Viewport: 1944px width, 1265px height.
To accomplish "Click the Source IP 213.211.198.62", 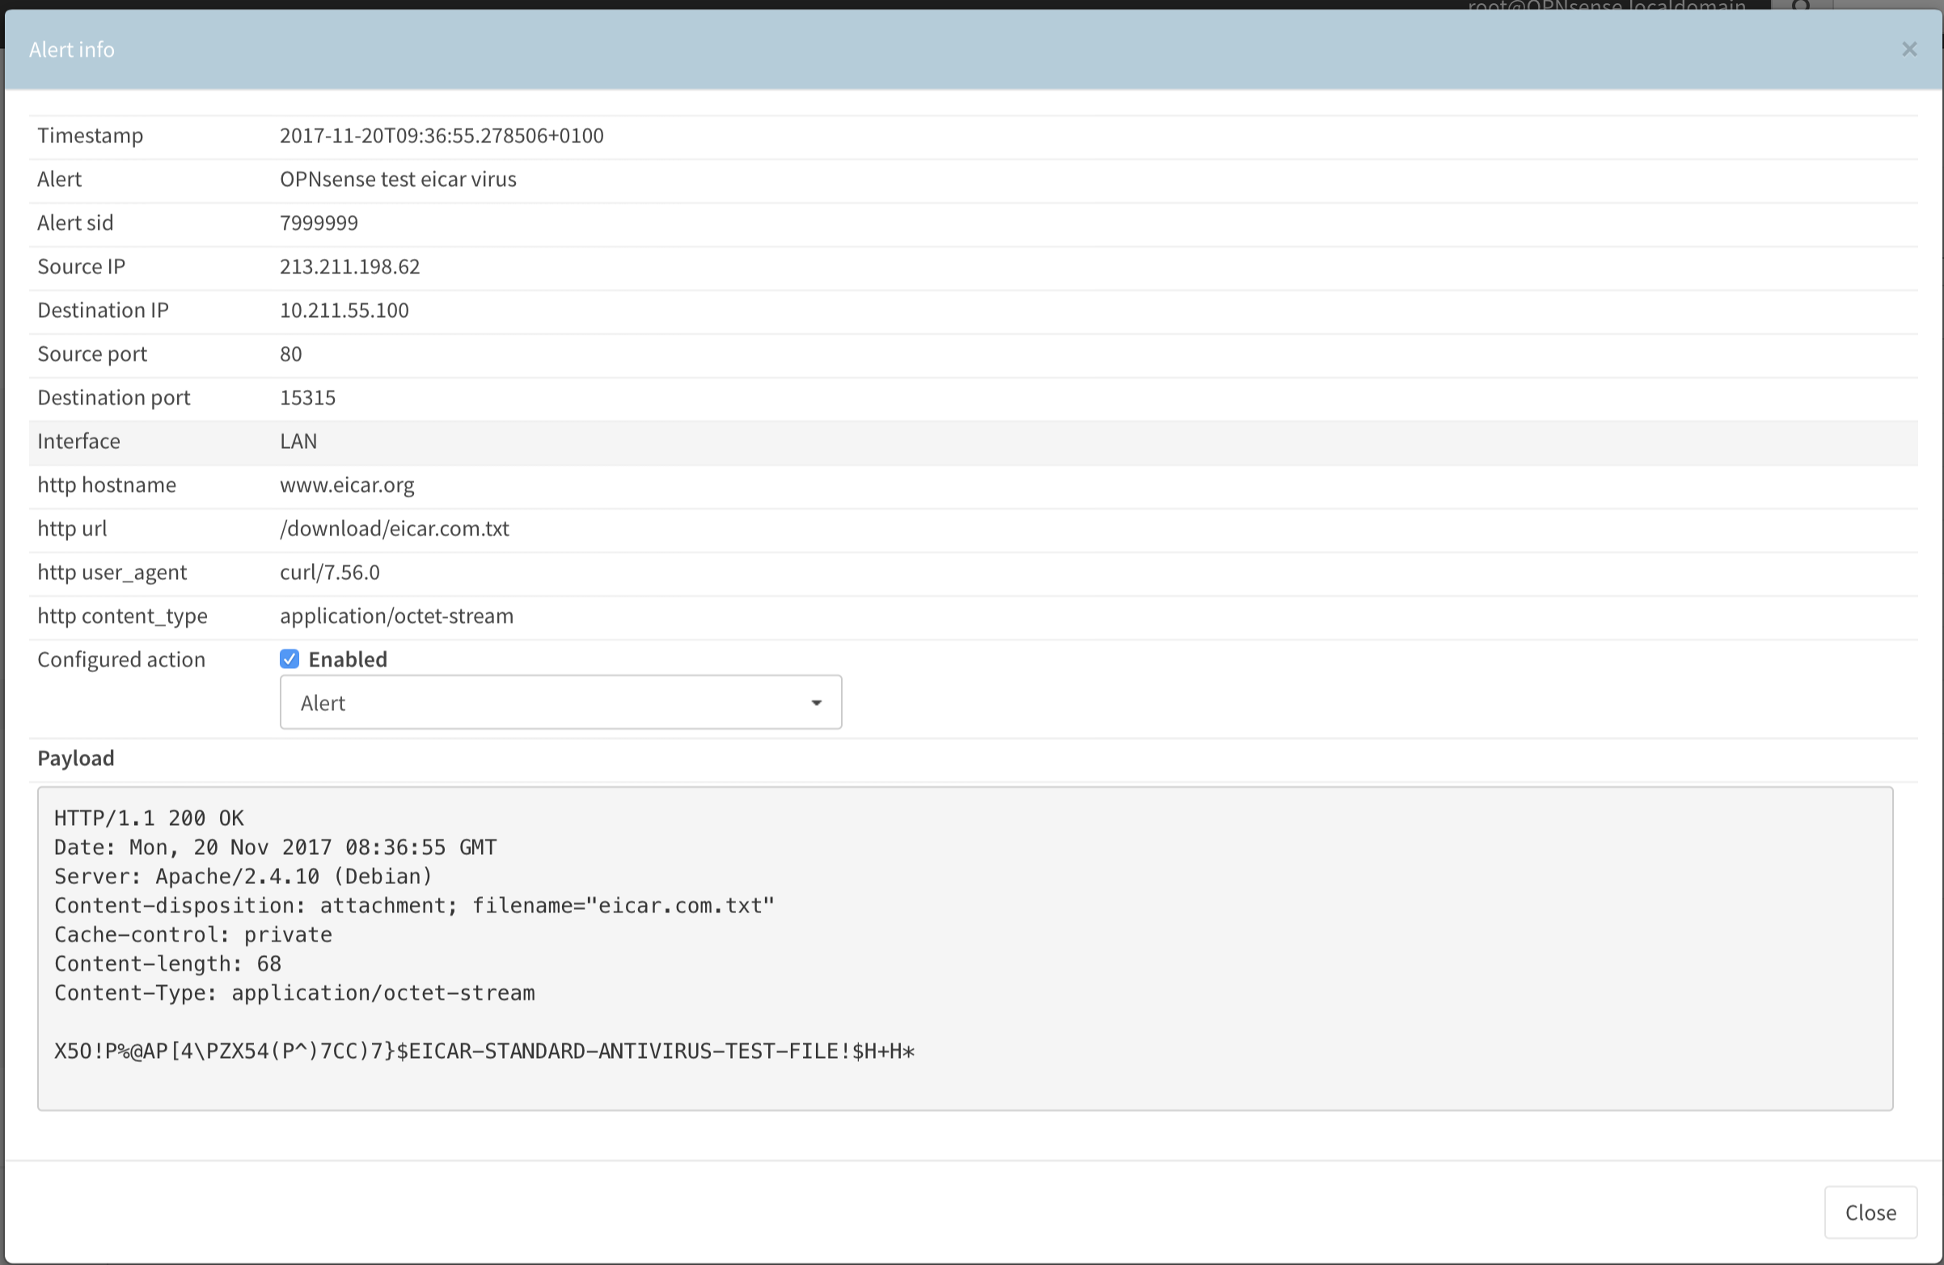I will (x=349, y=267).
